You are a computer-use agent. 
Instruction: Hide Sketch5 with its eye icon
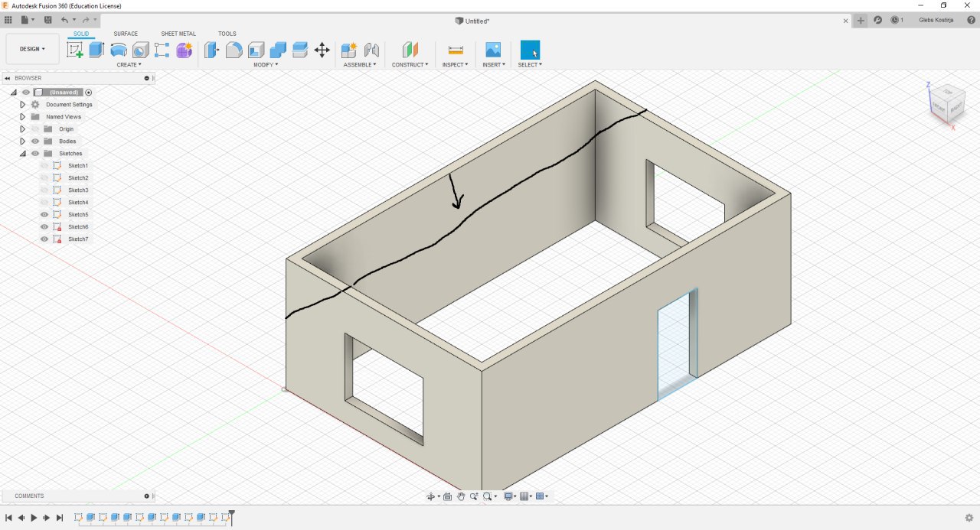[44, 214]
